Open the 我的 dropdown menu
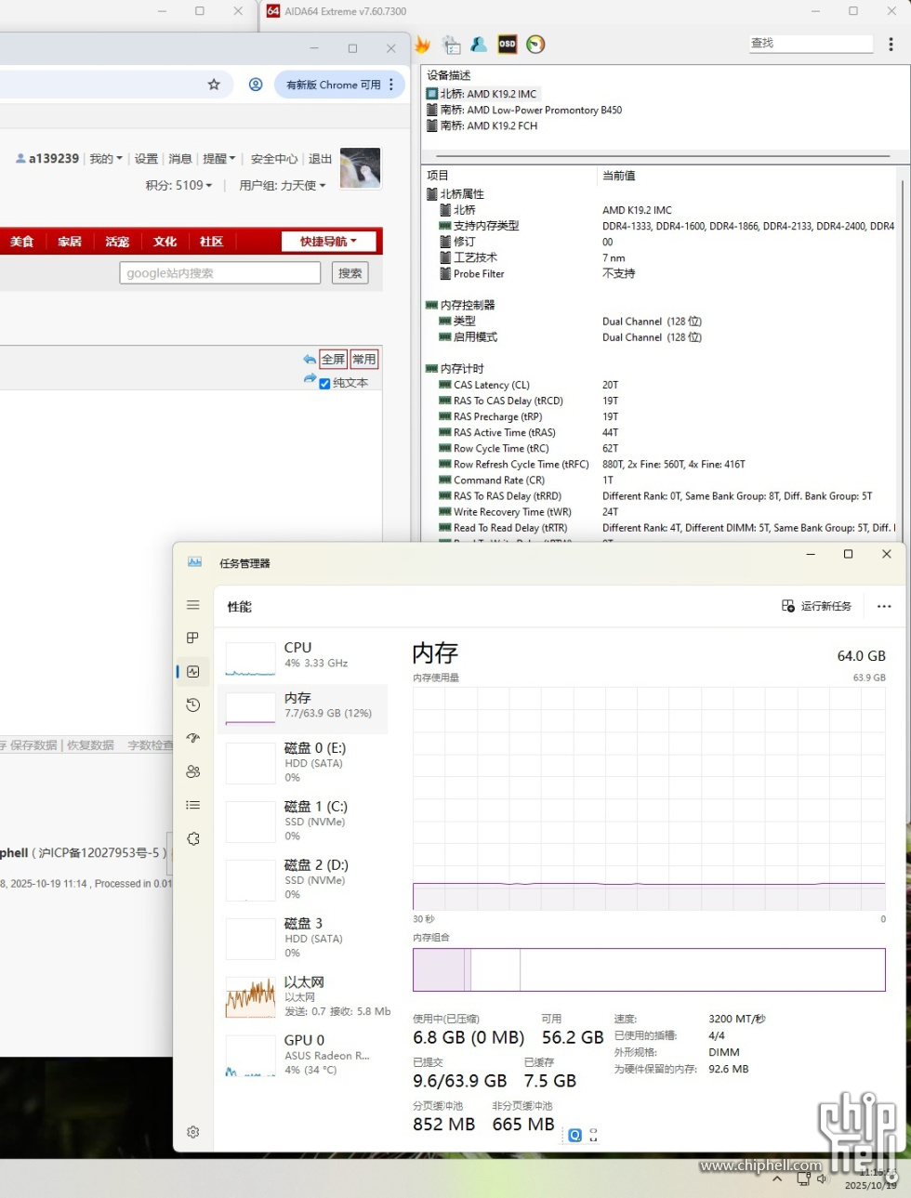This screenshot has height=1198, width=911. tap(106, 159)
